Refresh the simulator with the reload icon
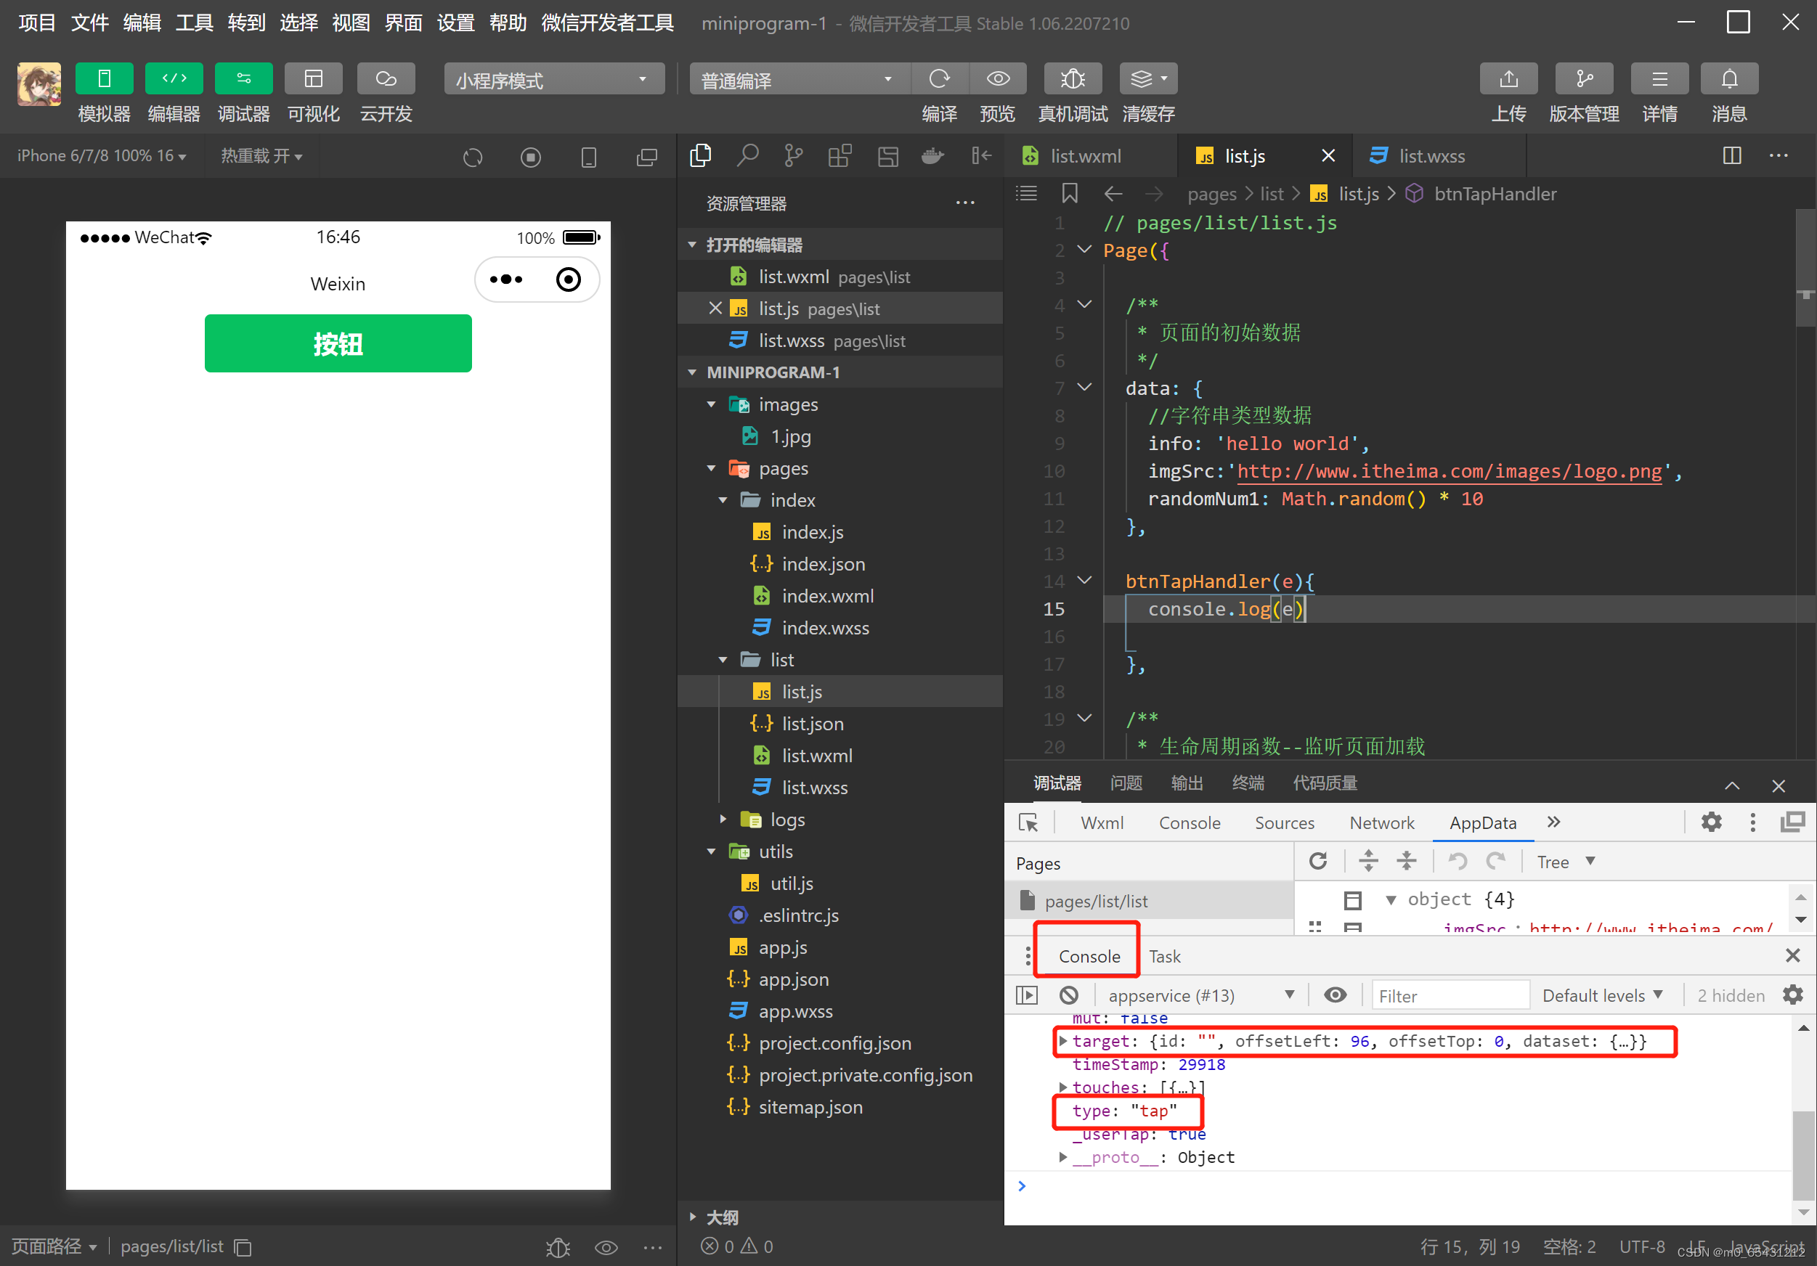This screenshot has height=1266, width=1817. coord(473,157)
